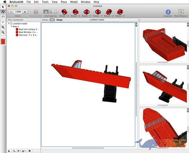The height and width of the screenshot is (153, 189).
Task: Open the Model menu in menu bar
Action: [74, 2]
